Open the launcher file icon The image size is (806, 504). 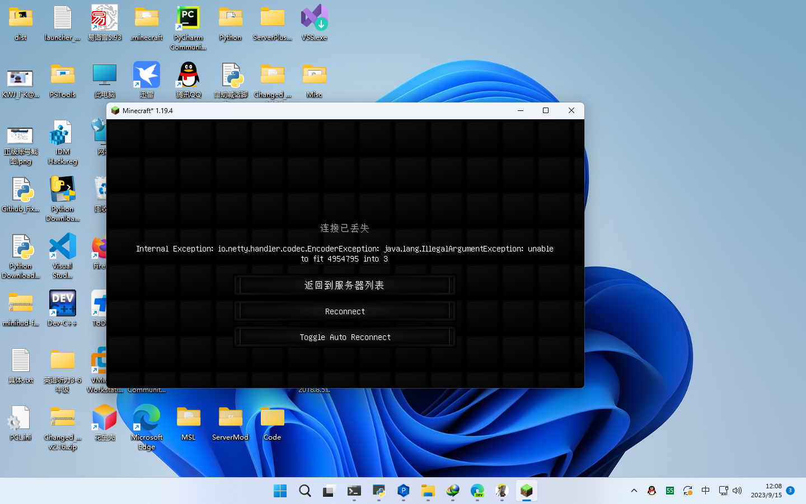[x=62, y=24]
